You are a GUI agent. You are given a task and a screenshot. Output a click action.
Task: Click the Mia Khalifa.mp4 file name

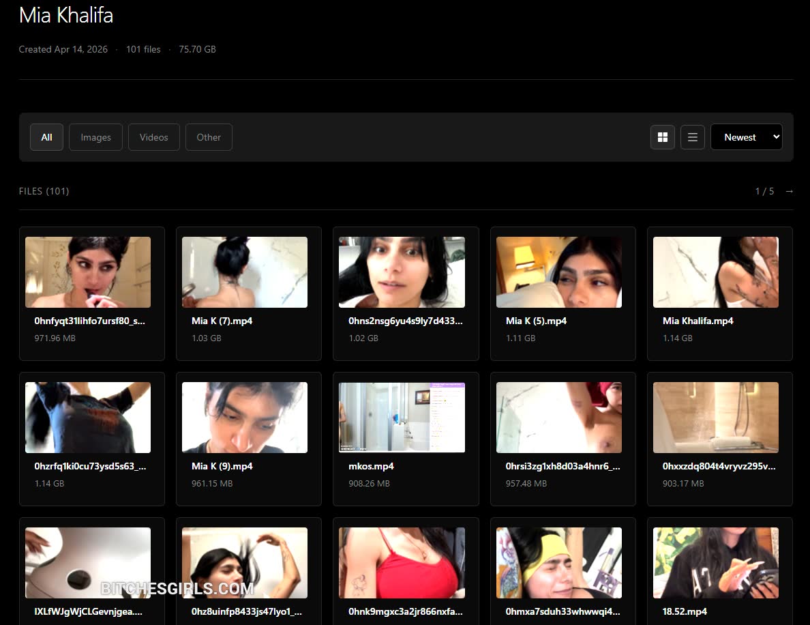pyautogui.click(x=698, y=321)
